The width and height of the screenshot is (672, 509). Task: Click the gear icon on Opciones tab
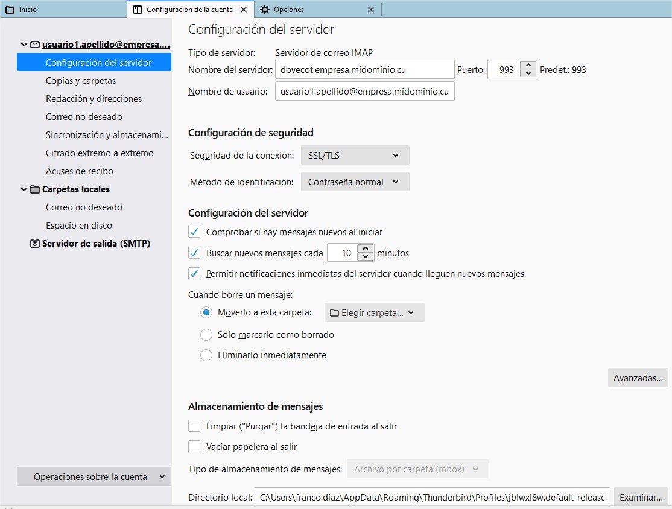click(265, 10)
